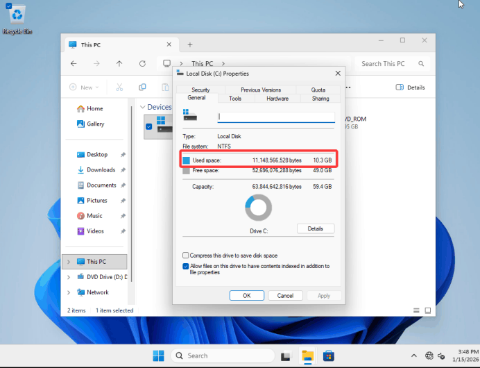Viewport: 480px width, 368px height.
Task: Collapse the Devices and drives group
Action: click(142, 107)
